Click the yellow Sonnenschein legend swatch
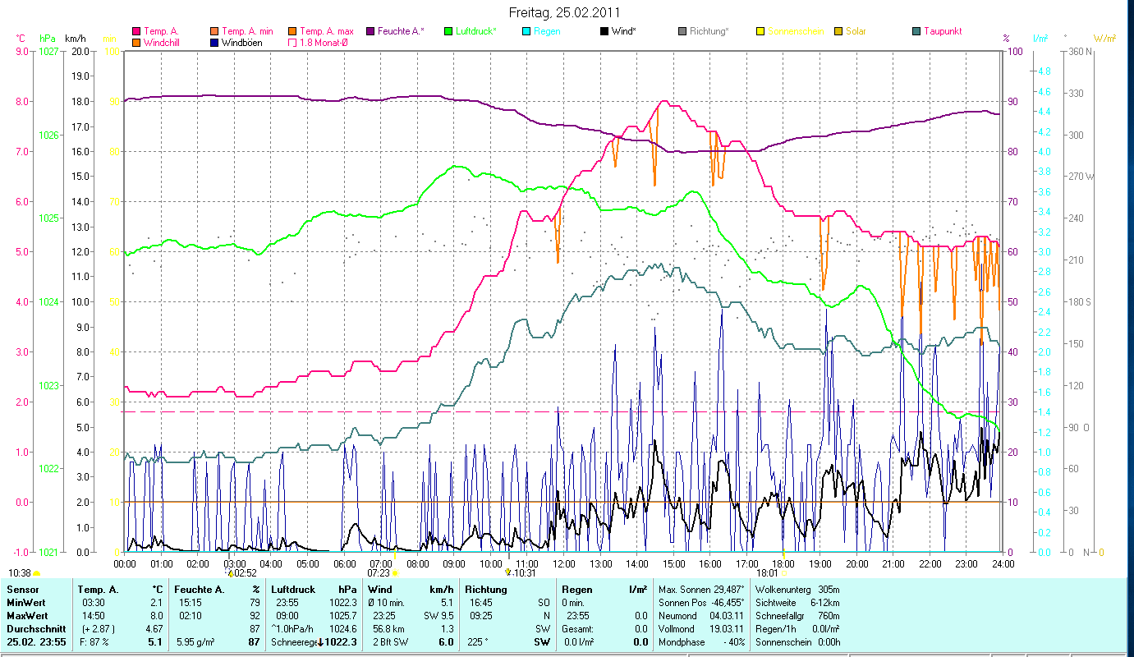1134x657 pixels. (760, 31)
